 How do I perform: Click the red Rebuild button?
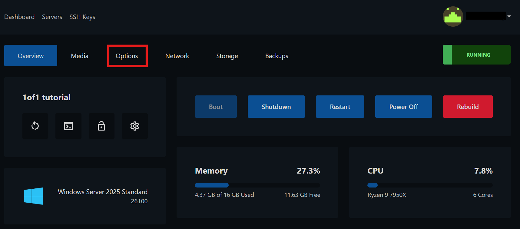tap(468, 107)
